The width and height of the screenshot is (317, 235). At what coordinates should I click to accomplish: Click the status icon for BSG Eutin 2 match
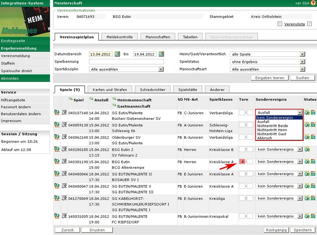(307, 150)
